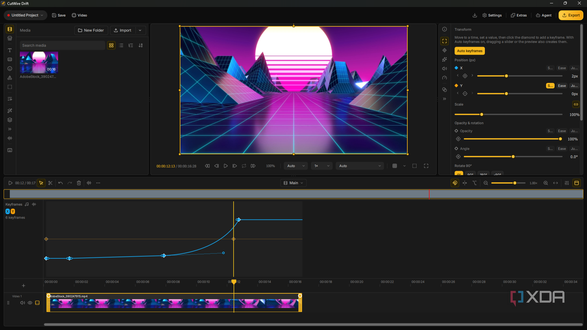Toggle Auto keyframes on or off
This screenshot has width=587, height=330.
pos(470,51)
